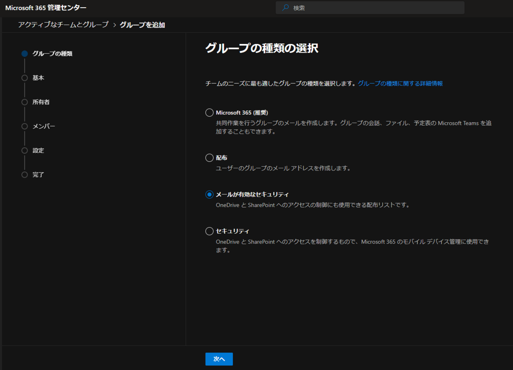Click the ユーザーのグループのメール アドレスを作成します description
Viewport: 513px width, 370px height.
click(x=283, y=168)
